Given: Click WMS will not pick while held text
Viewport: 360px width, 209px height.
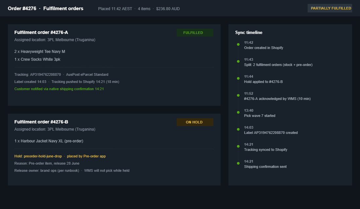Looking at the screenshot, I should click(107, 170).
